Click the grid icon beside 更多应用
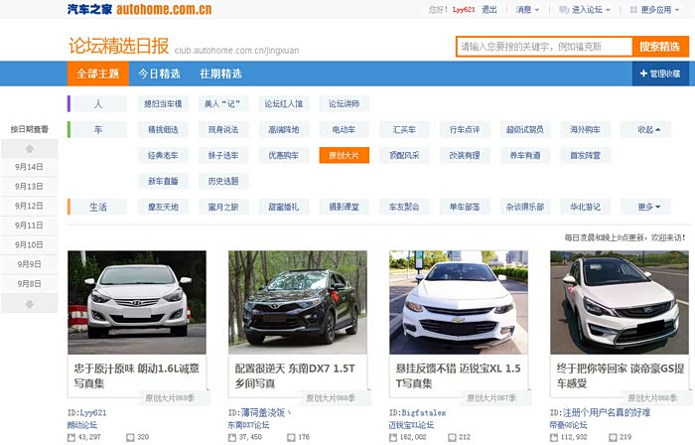This screenshot has width=695, height=445. (x=633, y=10)
